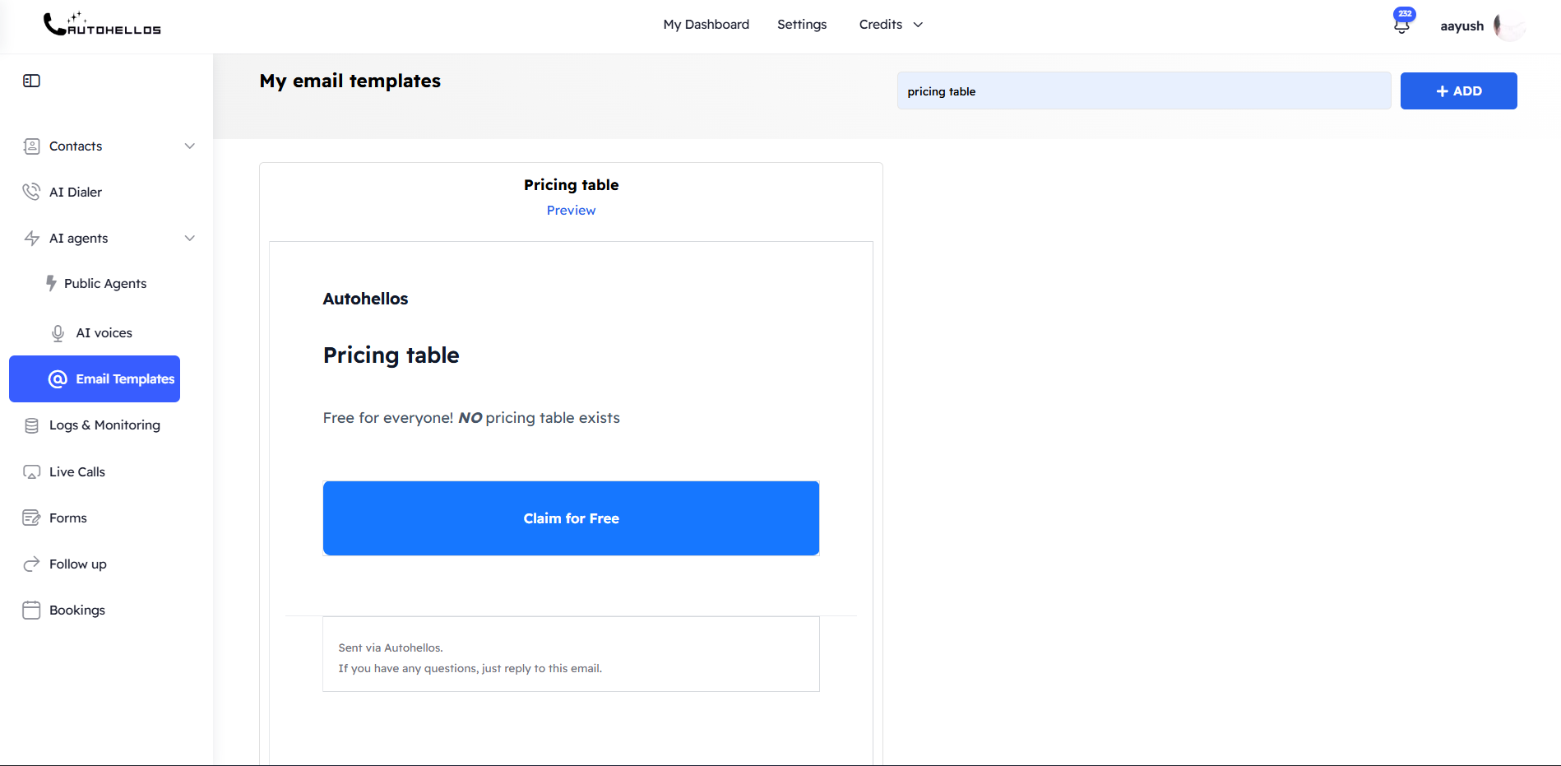Click the Contacts sidebar icon
Viewport: 1561px width, 766px height.
(31, 146)
